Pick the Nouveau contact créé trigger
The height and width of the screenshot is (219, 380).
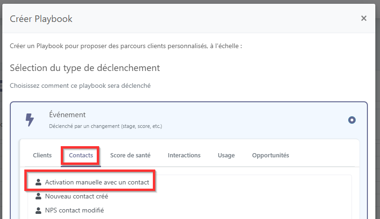pyautogui.click(x=77, y=196)
